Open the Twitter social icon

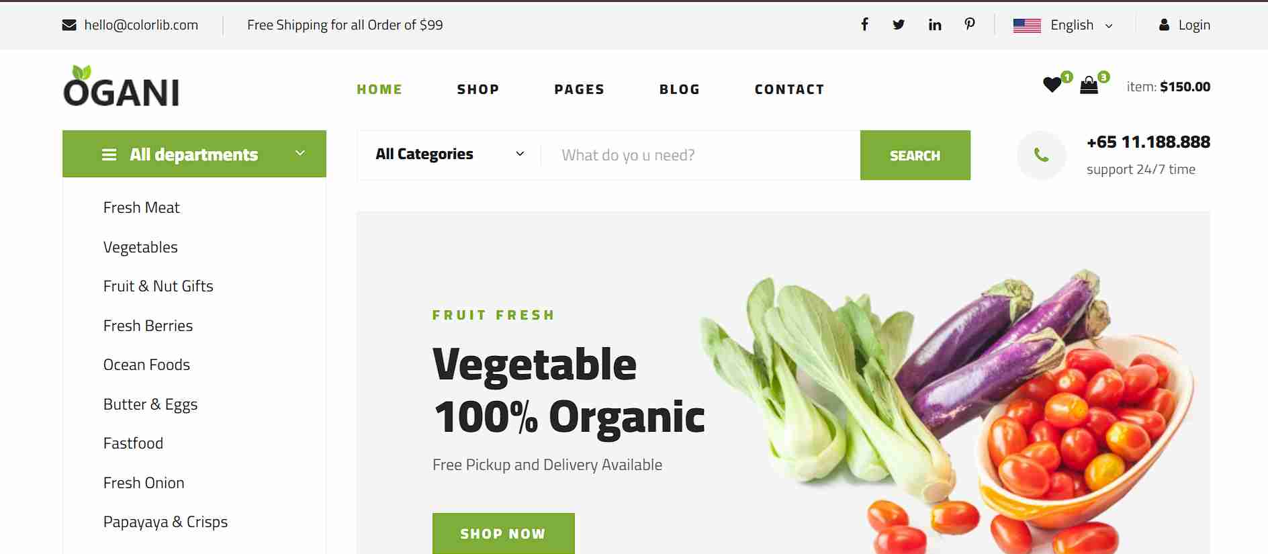(899, 25)
